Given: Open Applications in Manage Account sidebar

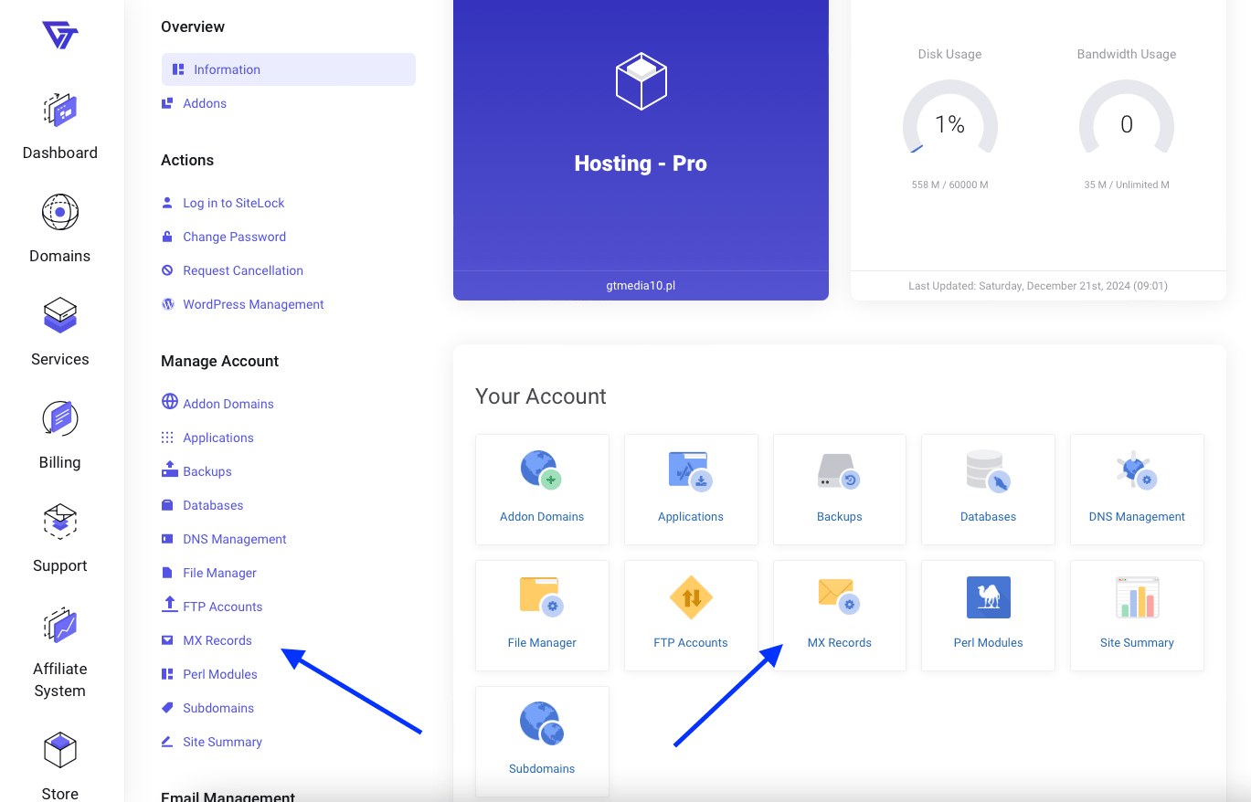Looking at the screenshot, I should (218, 438).
